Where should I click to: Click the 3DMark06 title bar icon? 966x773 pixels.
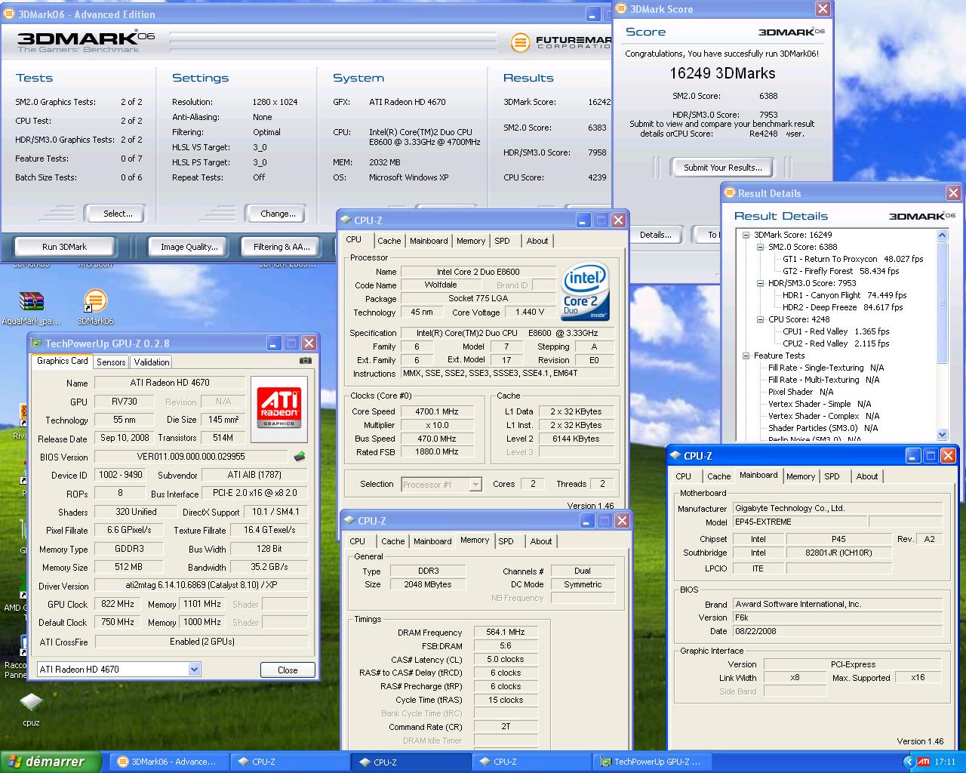(x=9, y=14)
